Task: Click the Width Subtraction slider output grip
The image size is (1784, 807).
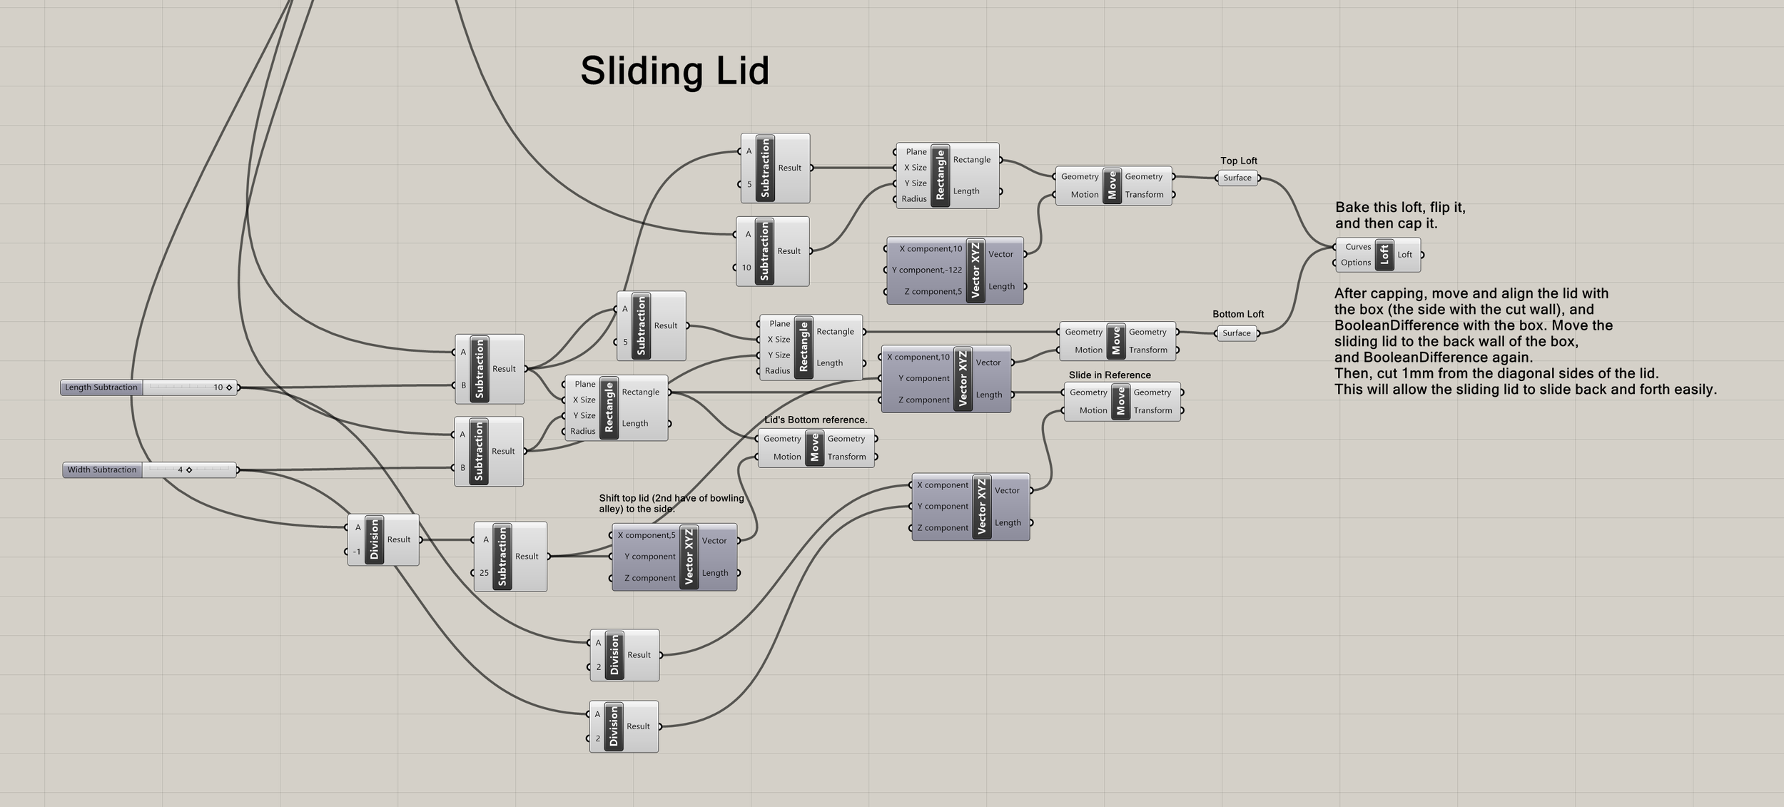Action: 238,470
